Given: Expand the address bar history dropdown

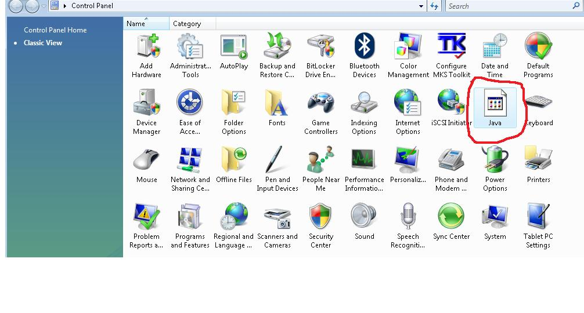Looking at the screenshot, I should (x=421, y=6).
